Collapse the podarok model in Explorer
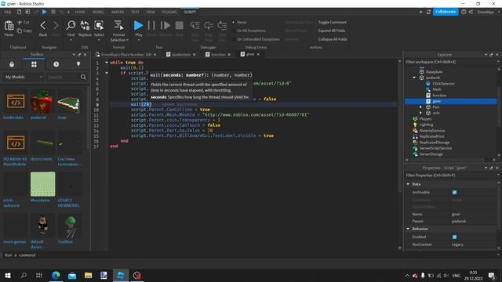This screenshot has width=502, height=282. point(414,78)
